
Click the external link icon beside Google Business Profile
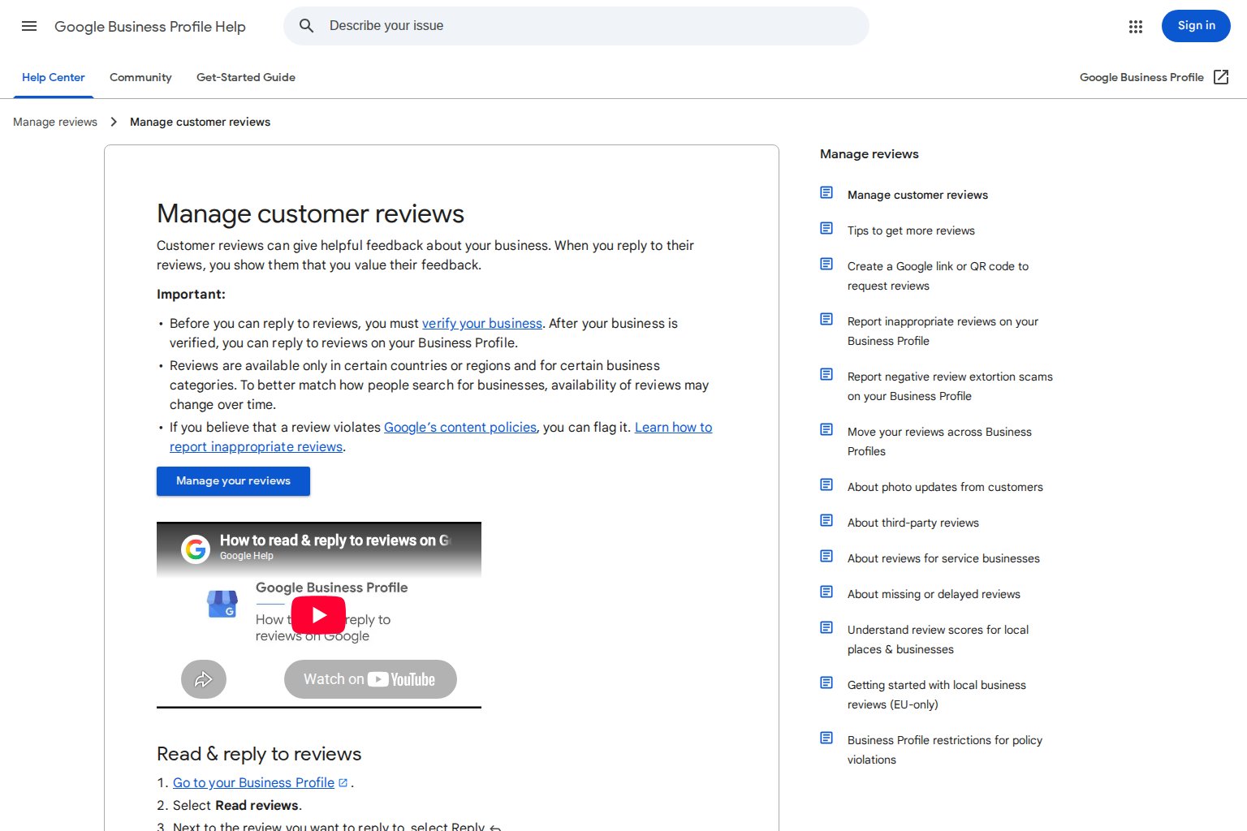[x=1221, y=77]
